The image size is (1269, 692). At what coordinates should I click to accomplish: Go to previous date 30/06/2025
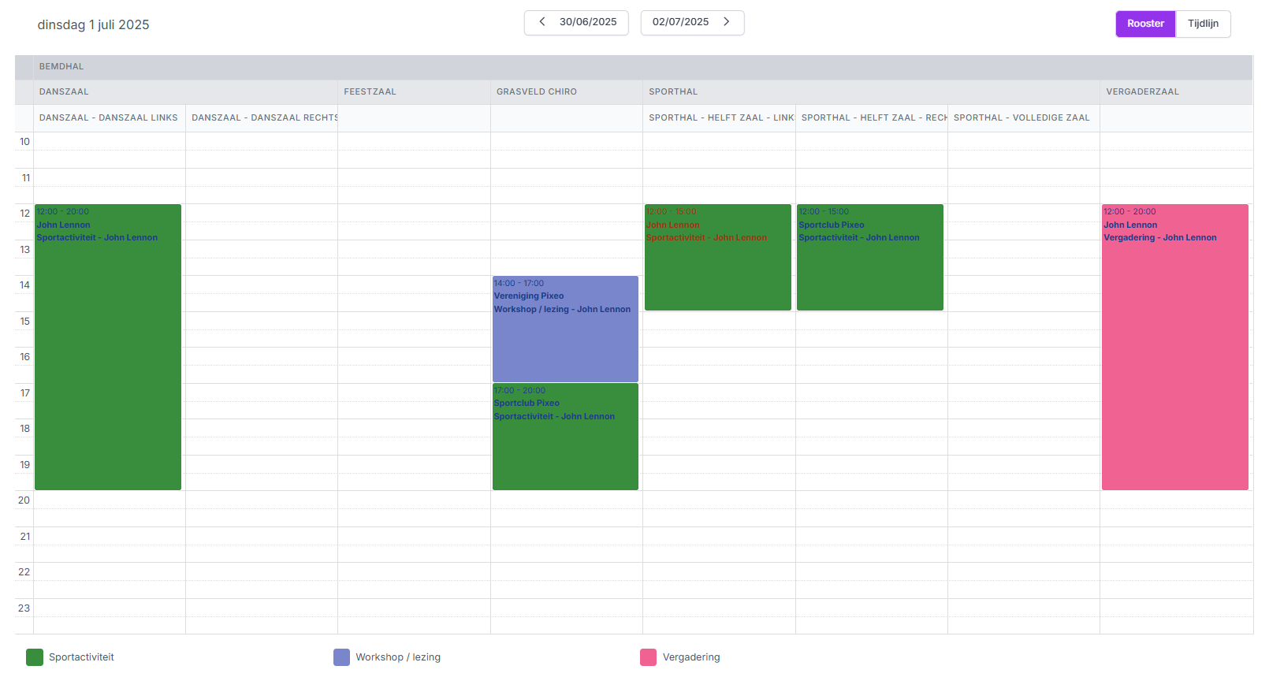(587, 22)
